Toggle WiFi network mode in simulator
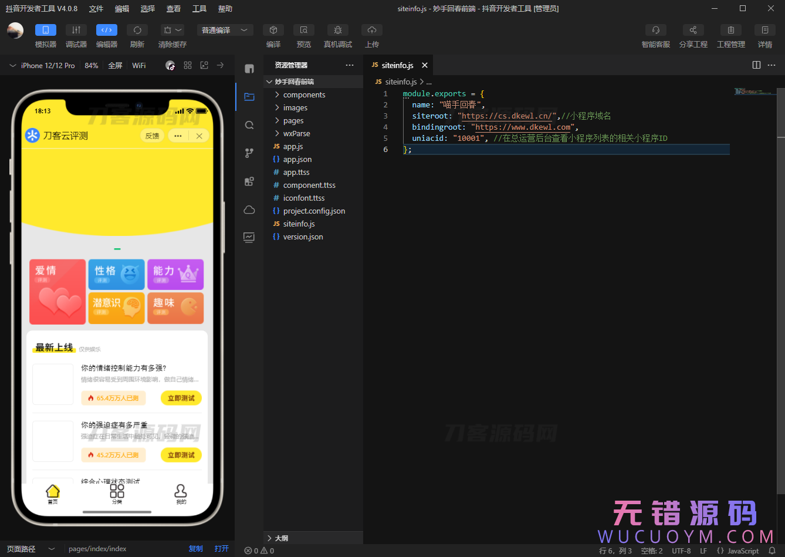The image size is (785, 557). click(138, 65)
